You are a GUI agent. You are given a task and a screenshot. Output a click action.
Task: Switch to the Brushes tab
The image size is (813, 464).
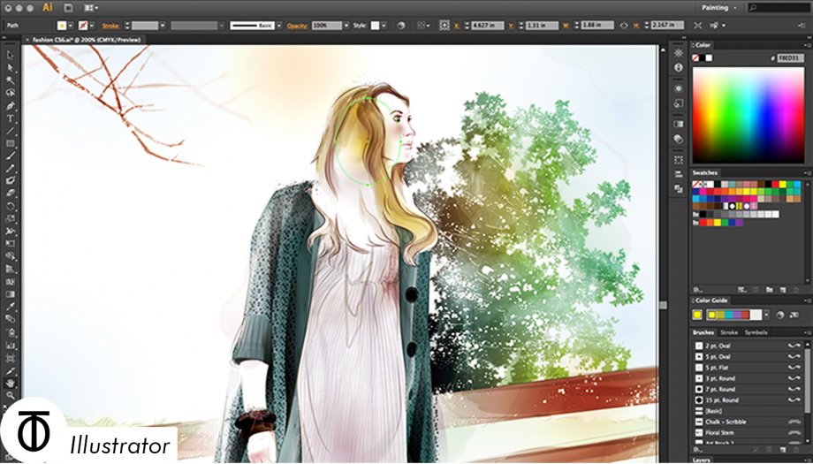click(703, 332)
